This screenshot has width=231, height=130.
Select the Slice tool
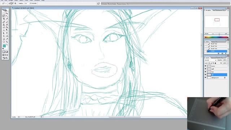[x=7, y=19]
